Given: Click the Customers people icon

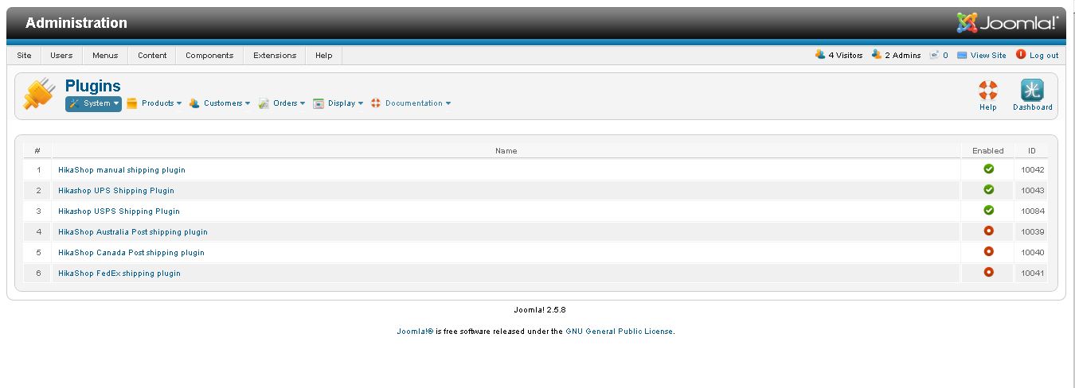Looking at the screenshot, I should pyautogui.click(x=194, y=103).
